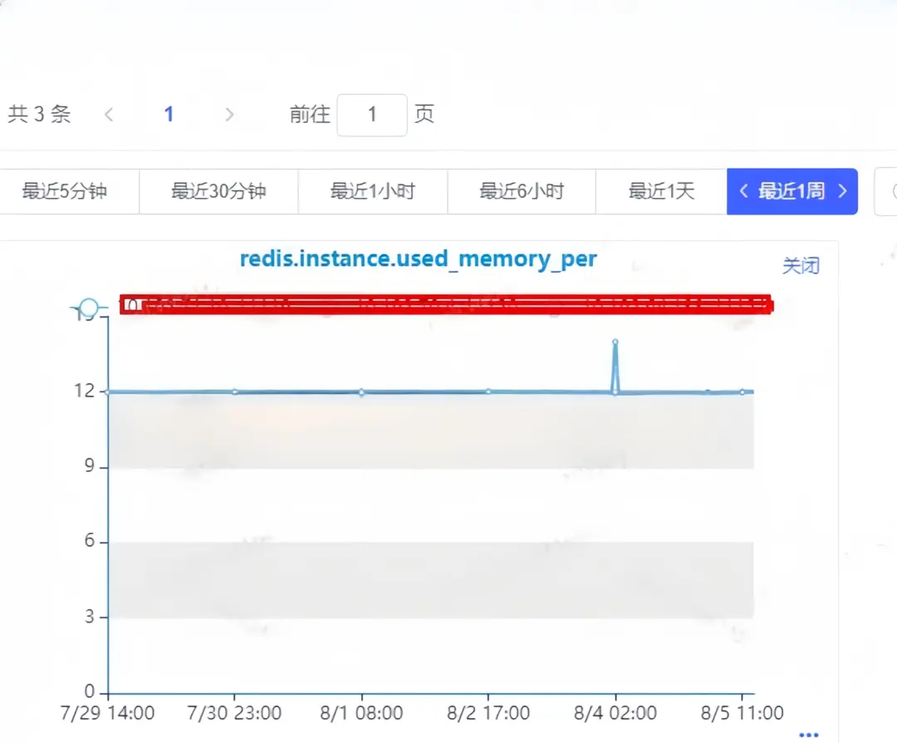Select the 最近1天 time range tab
The width and height of the screenshot is (897, 743).
[x=661, y=191]
